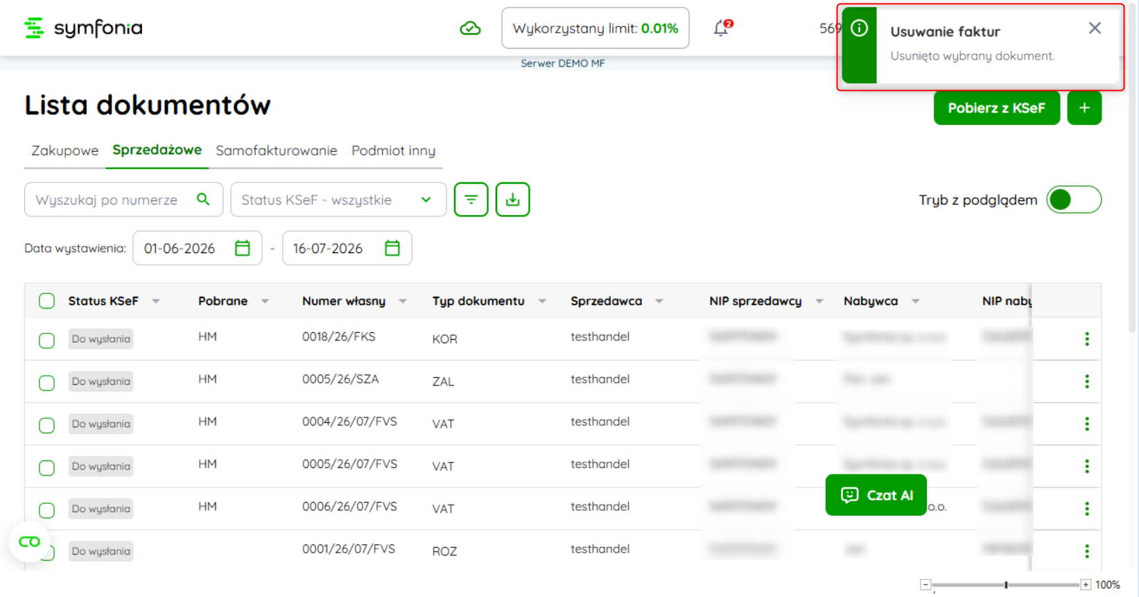This screenshot has width=1139, height=597.
Task: Tick checkbox for 0004/26/07/FVS row
Action: [x=46, y=425]
